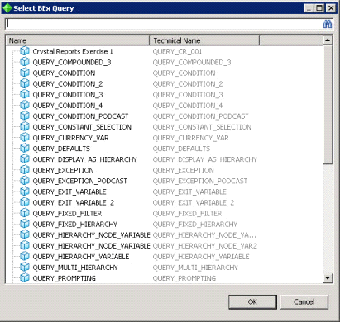Select the QUERY_HIERARCHY_NODE_VARIABLE row with technical name QUERY_HIERARCHY_NODE_VAR2
The image size is (340, 322).
click(x=91, y=246)
